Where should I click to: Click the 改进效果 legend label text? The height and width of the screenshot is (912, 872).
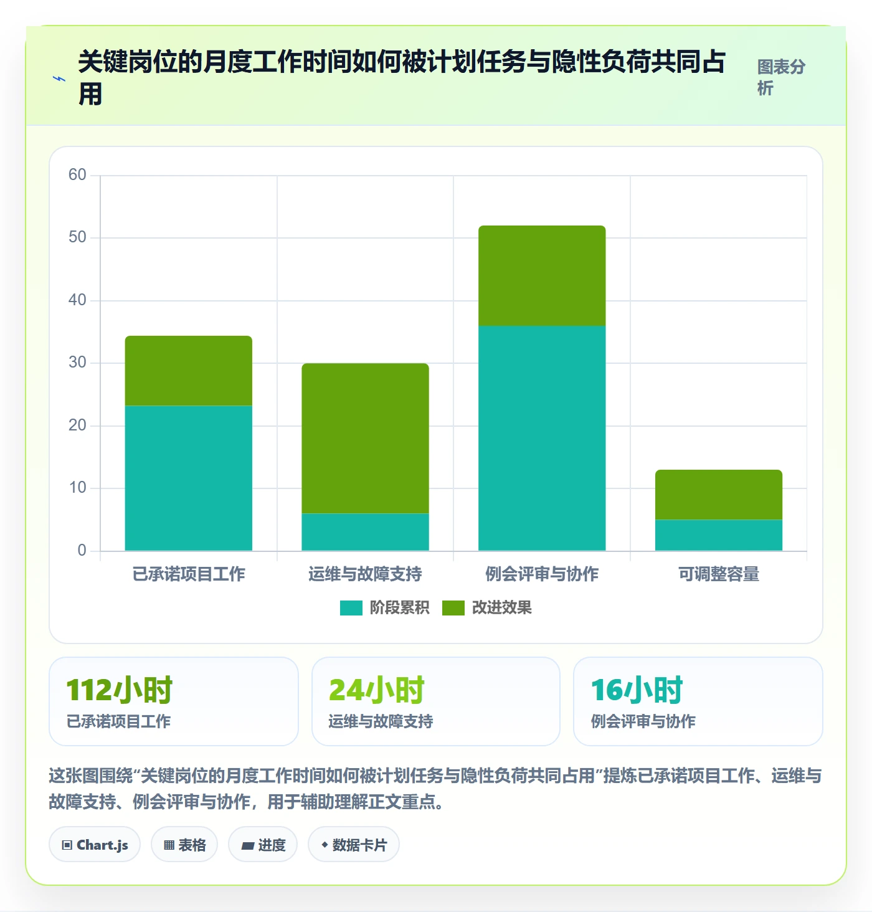point(501,608)
